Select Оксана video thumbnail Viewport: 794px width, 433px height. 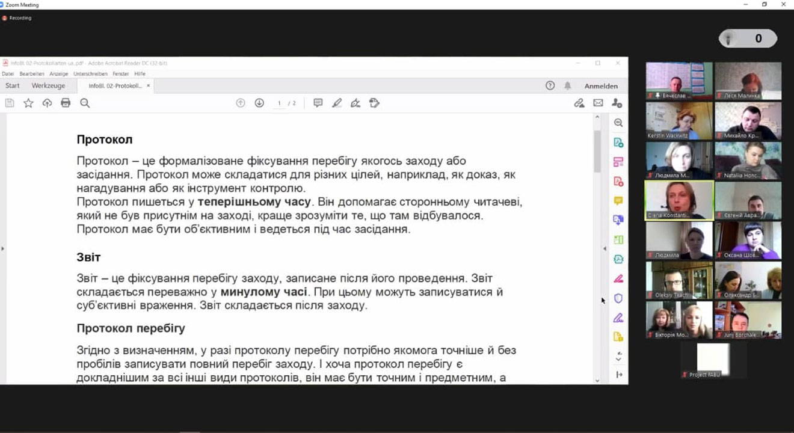tap(748, 240)
